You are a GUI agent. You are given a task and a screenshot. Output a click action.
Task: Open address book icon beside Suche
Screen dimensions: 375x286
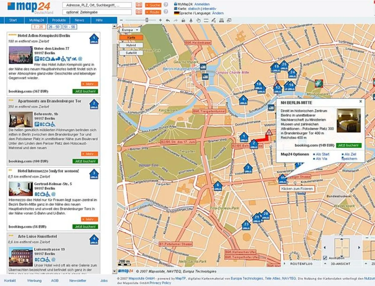coord(139,5)
